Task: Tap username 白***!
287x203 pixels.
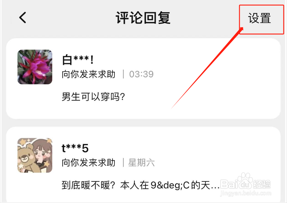Action: [x=78, y=60]
